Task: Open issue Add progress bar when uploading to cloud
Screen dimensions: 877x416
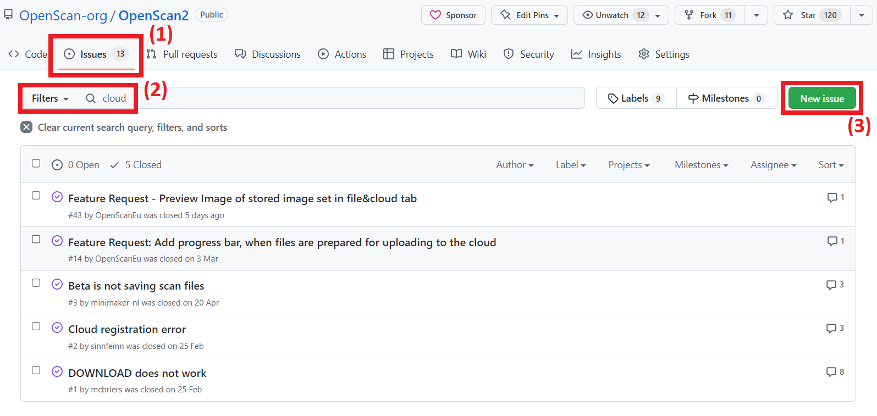Action: pos(282,242)
